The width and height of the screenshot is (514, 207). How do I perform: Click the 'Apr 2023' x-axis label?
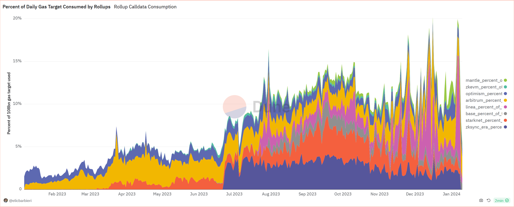pos(127,194)
